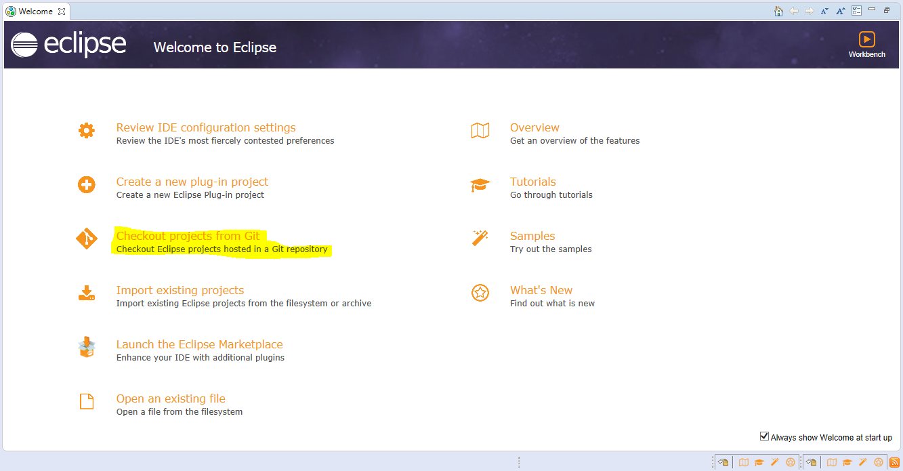
Task: Click text 'Go through tutorials'
Action: [x=551, y=195]
